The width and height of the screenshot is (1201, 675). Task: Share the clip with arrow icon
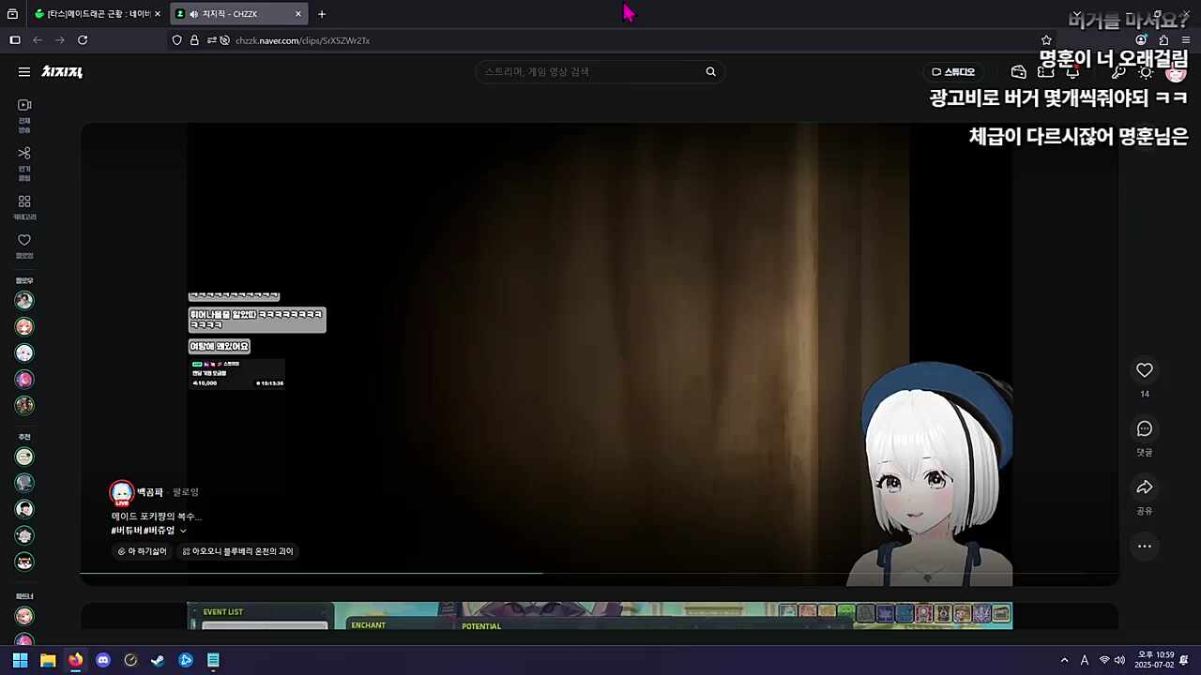coord(1145,487)
